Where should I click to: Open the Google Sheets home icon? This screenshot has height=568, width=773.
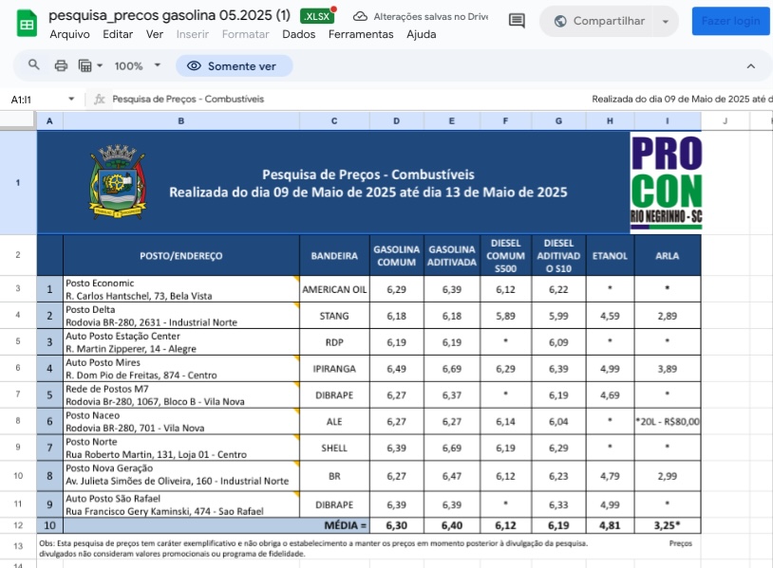click(x=27, y=23)
